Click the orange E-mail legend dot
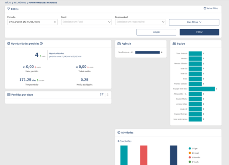229x165 pixels. 190,153
